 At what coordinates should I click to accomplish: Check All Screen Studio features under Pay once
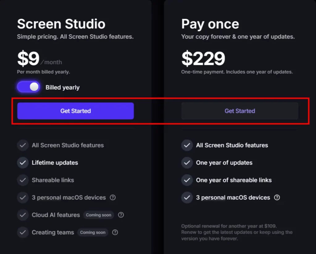click(187, 145)
